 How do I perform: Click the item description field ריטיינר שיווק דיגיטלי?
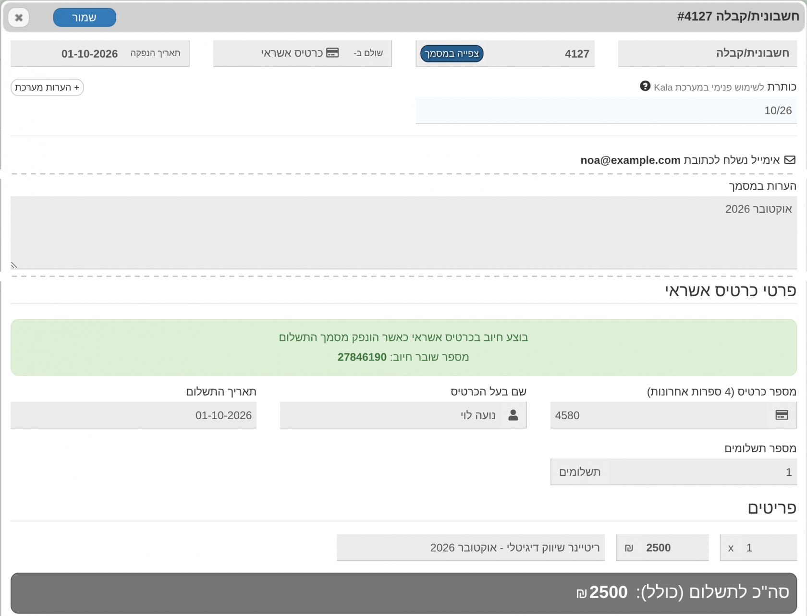[x=471, y=548]
